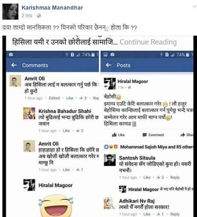
Task: Open Hiralal Magoor's name on the post
Action: click(133, 81)
